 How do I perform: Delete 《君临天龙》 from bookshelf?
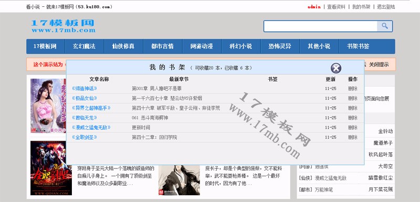click(352, 118)
